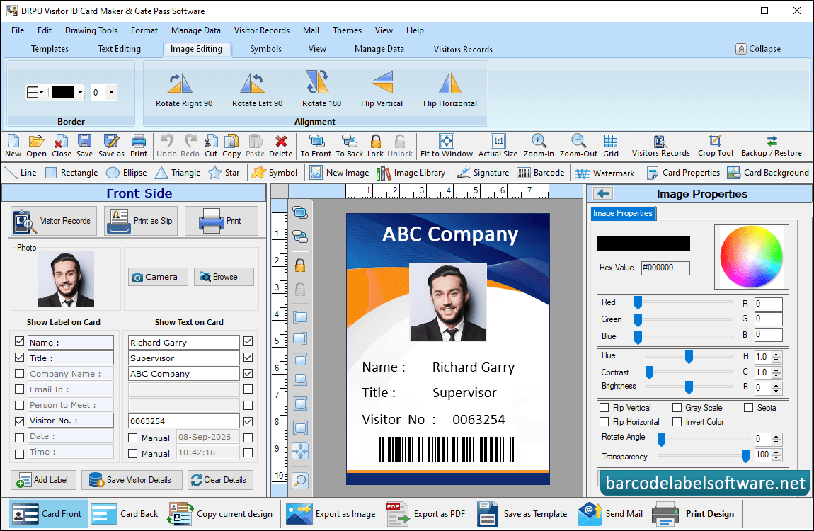Click the Rotate Right 90 icon
Viewport: 814px width, 531px height.
(180, 84)
